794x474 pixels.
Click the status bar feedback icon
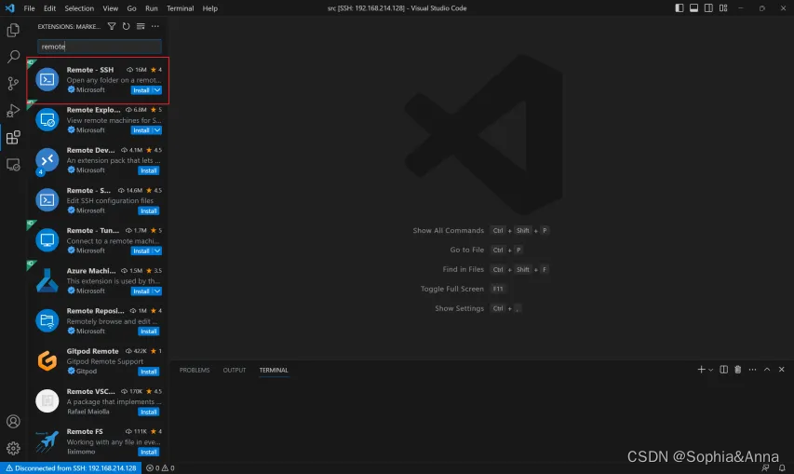pos(765,467)
